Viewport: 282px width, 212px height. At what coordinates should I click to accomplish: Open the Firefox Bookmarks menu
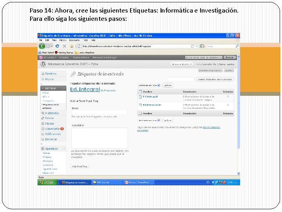tap(74, 40)
